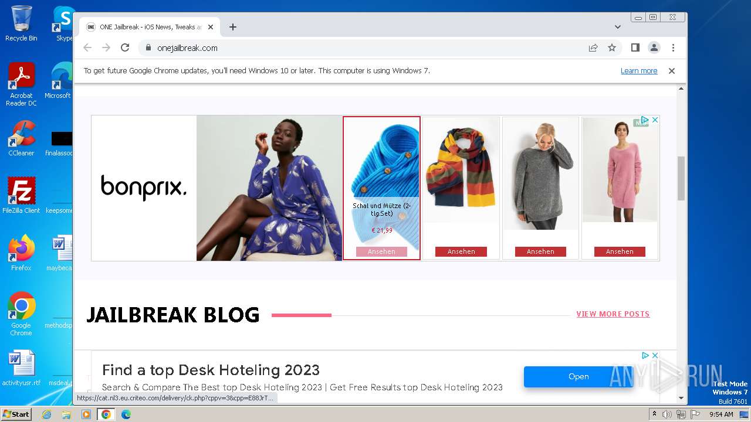The width and height of the screenshot is (751, 422).
Task: Click the browser forward arrow
Action: click(106, 48)
